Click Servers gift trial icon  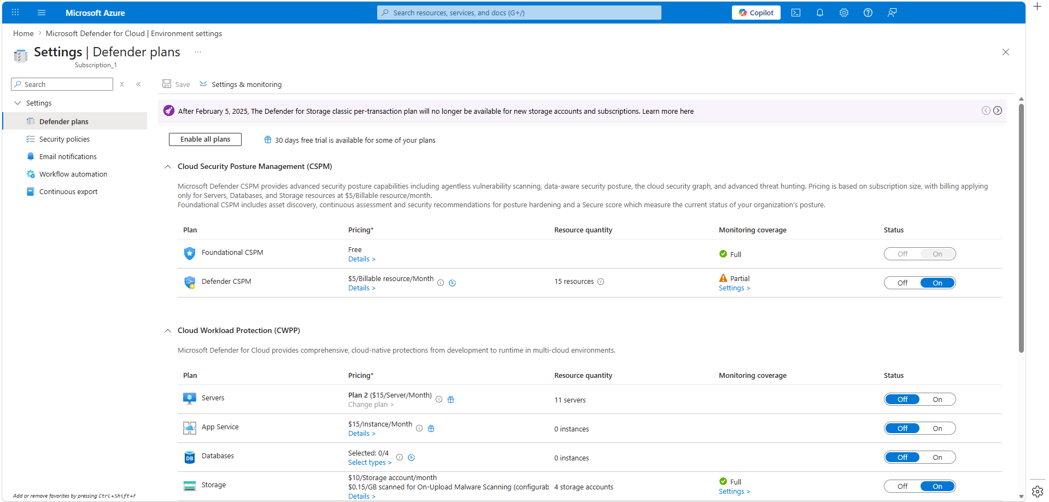point(451,399)
